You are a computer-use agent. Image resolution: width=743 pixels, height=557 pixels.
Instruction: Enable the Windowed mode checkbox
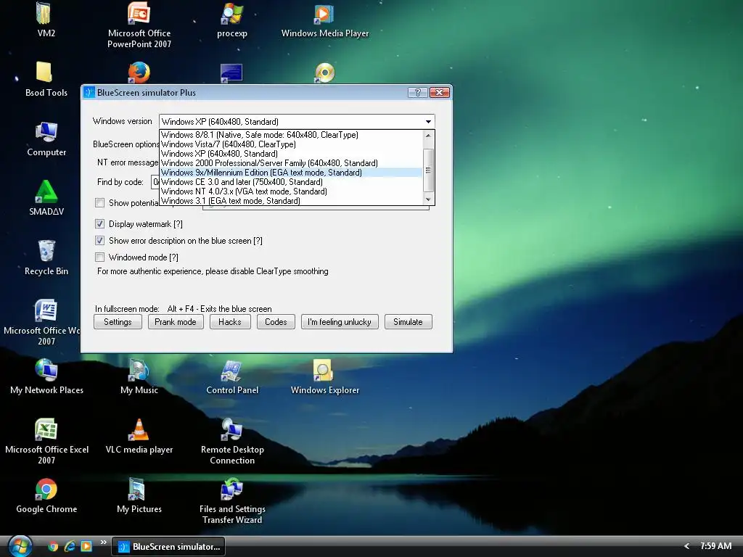(99, 257)
